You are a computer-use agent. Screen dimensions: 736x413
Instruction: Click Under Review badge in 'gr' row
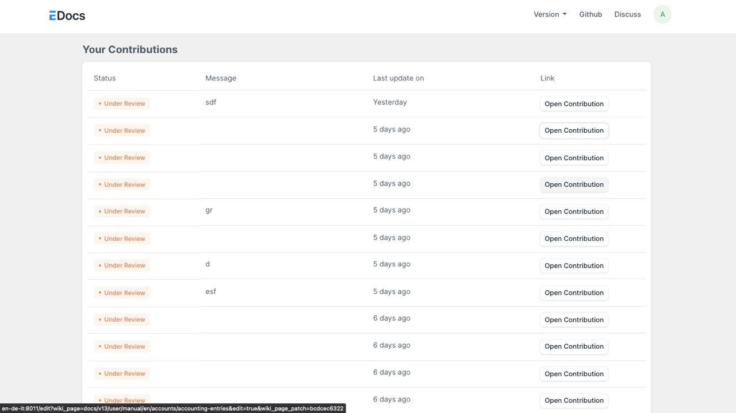point(122,211)
